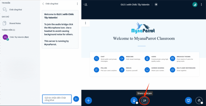Image resolution: width=206 pixels, height=106 pixels.
Task: Click the Emojis feature icon on slide
Action: (x=122, y=70)
